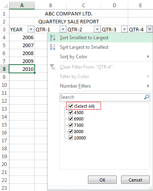153x191 pixels.
Task: Grab the filter menu resize grip corner
Action: [150, 189]
